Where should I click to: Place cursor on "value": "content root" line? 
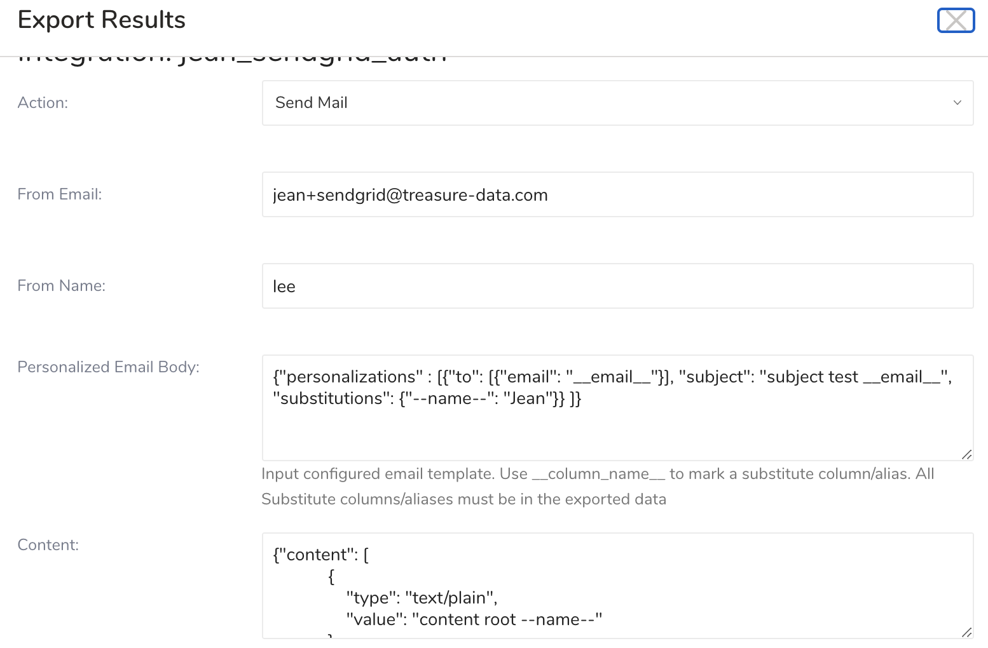[474, 619]
